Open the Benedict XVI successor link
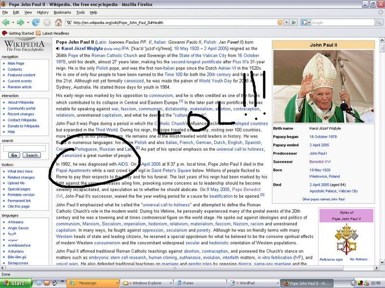 320,162
